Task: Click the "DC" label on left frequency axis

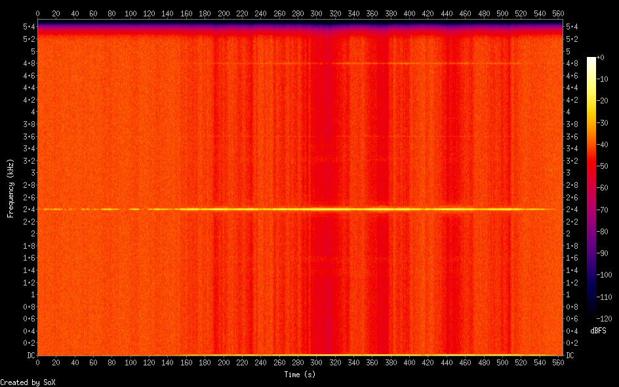Action: click(x=28, y=356)
